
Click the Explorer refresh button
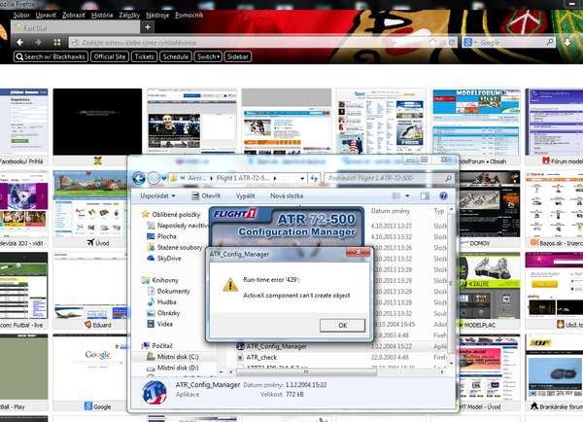[314, 179]
